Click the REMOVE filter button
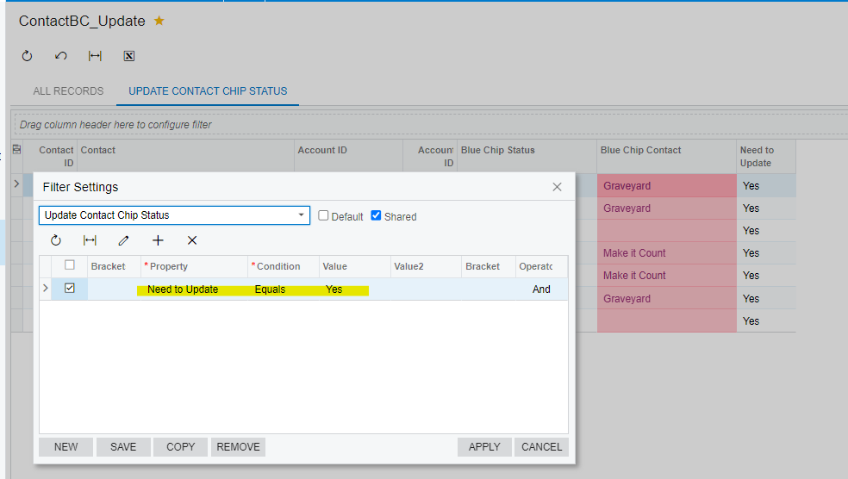The width and height of the screenshot is (848, 479). [x=239, y=447]
